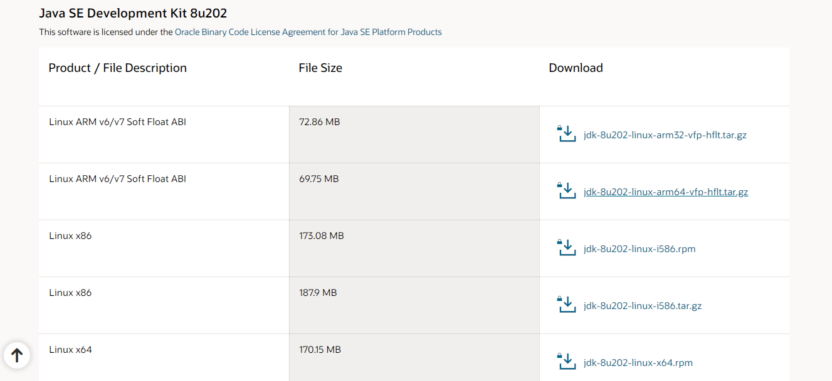This screenshot has height=381, width=832.
Task: Click download icon beside jdk-8u202-linux-arm64-vfp-hflt.tar.gz
Action: 566,191
